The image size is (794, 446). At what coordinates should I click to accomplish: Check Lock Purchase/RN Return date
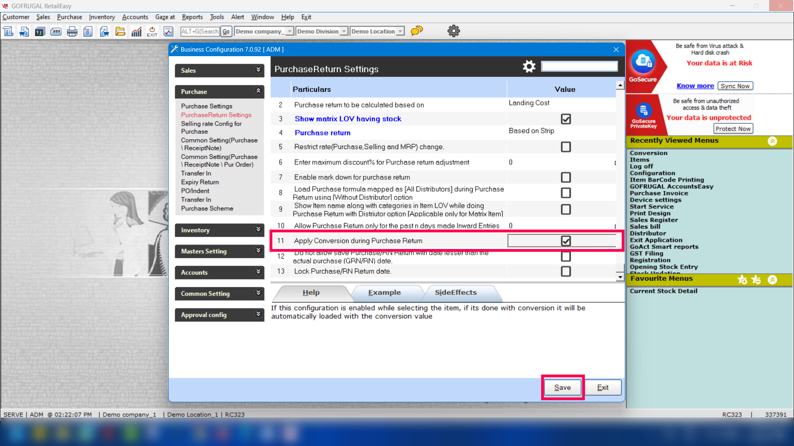pyautogui.click(x=566, y=271)
